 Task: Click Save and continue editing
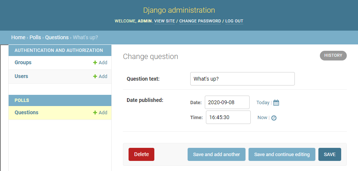pos(282,154)
